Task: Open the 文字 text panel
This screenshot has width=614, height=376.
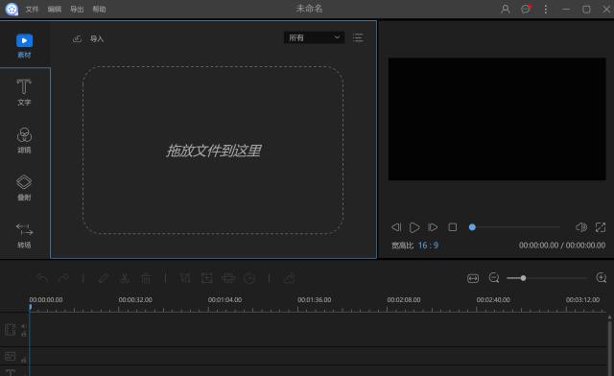Action: (24, 92)
